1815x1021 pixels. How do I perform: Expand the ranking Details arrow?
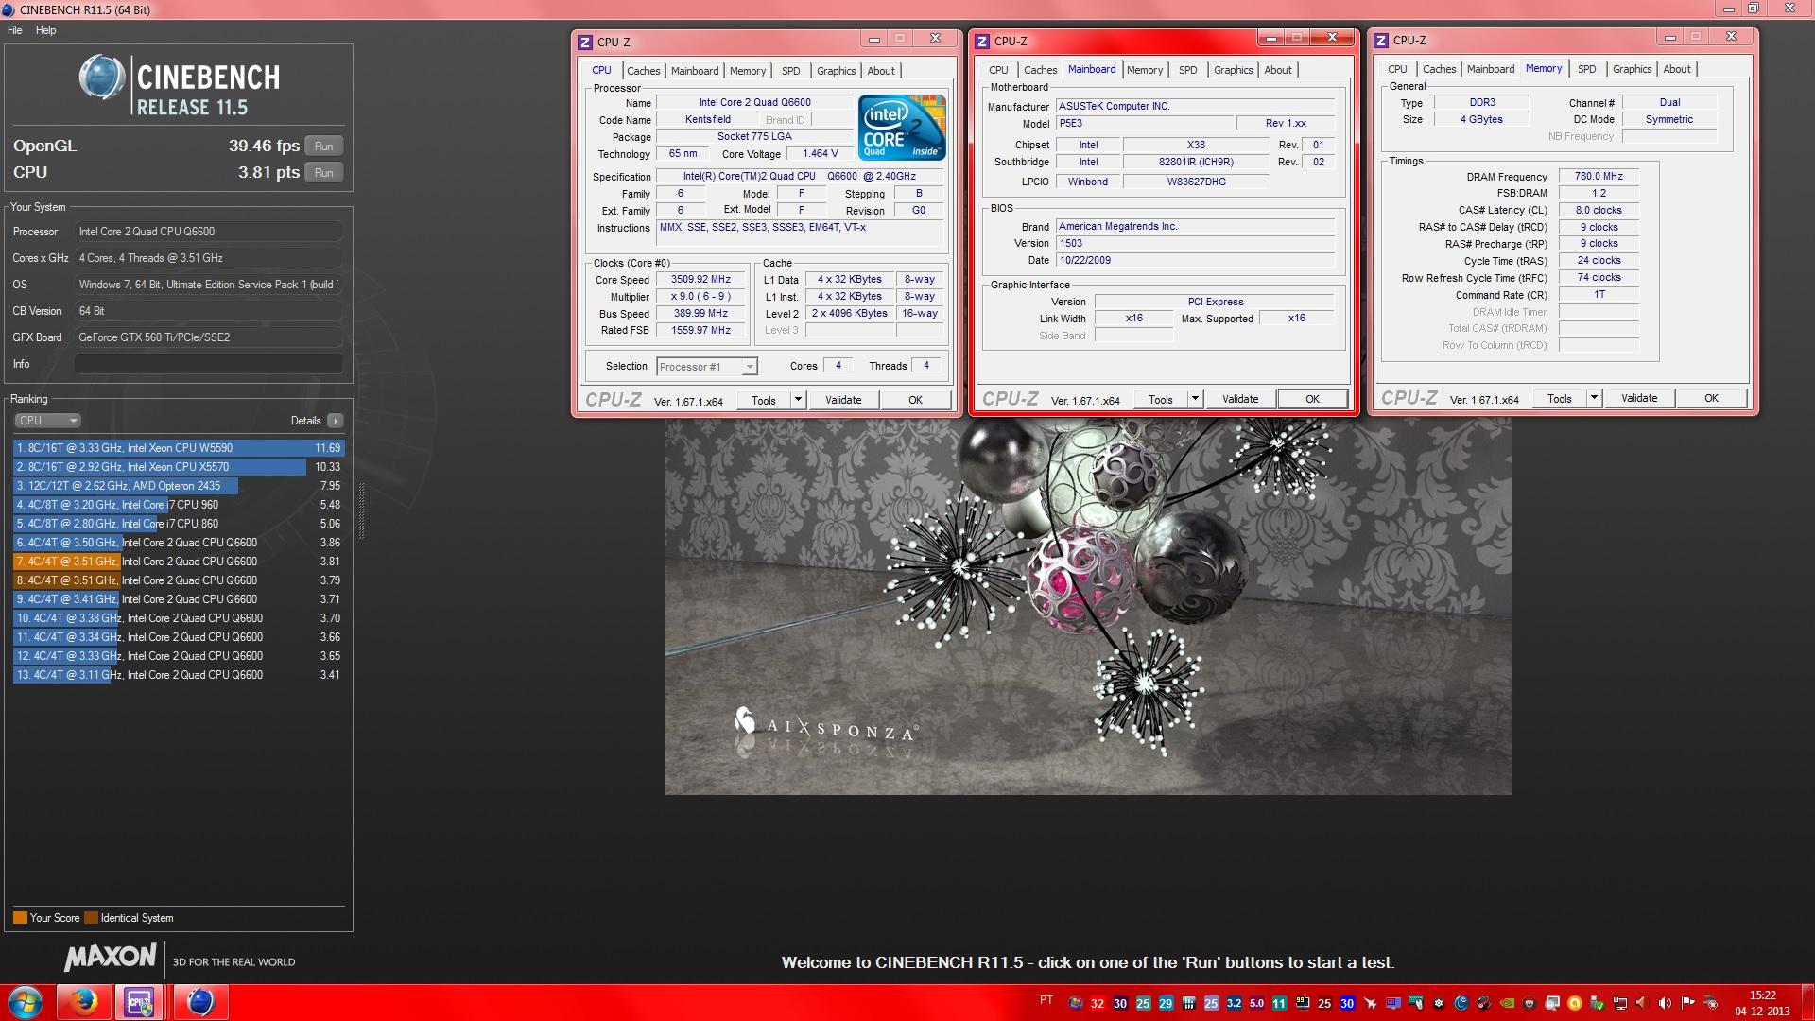pyautogui.click(x=336, y=421)
